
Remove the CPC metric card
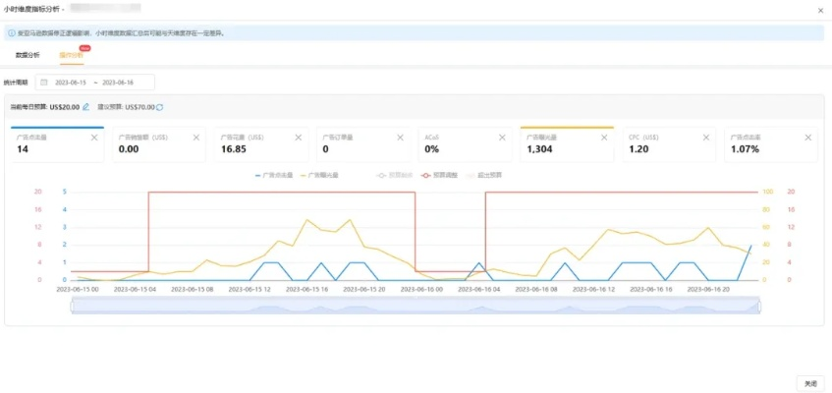tap(706, 138)
